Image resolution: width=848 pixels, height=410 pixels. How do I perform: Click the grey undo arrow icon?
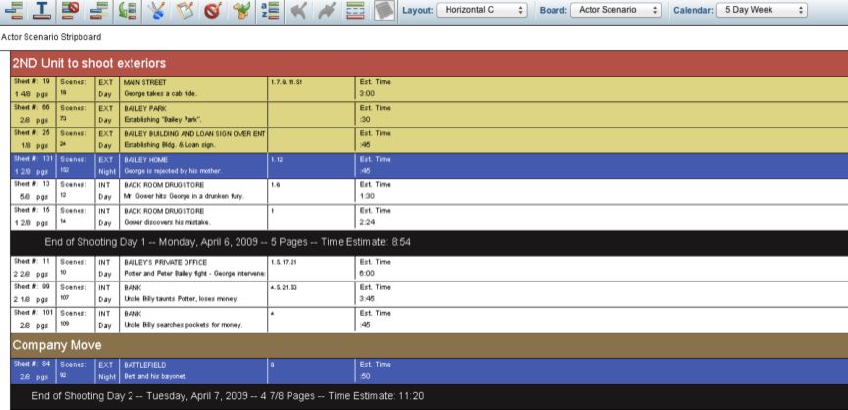298,10
